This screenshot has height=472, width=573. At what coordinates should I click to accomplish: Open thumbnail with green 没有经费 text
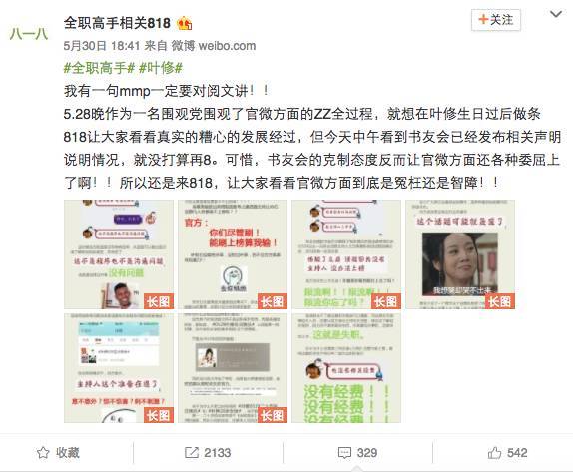[x=346, y=368]
